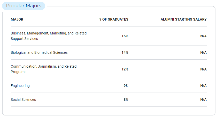The width and height of the screenshot is (217, 117).
Task: Click the Social Sciences major
Action: point(23,100)
